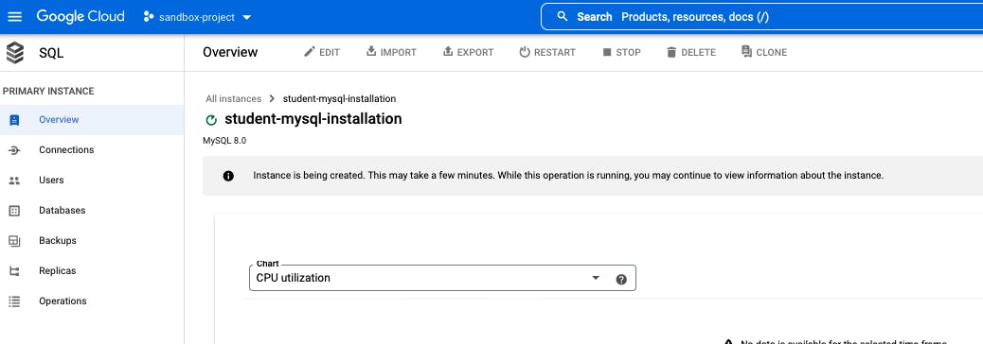Click the Operations list icon

tap(14, 301)
